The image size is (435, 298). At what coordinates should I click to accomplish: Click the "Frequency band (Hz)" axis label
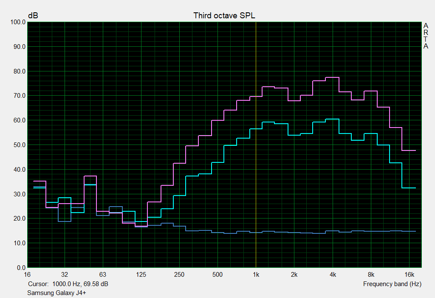point(392,284)
